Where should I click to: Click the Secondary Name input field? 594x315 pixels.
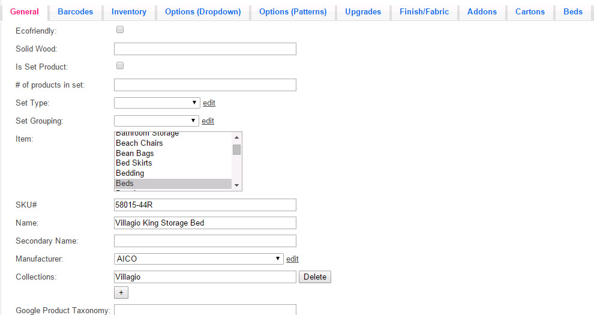pos(205,241)
